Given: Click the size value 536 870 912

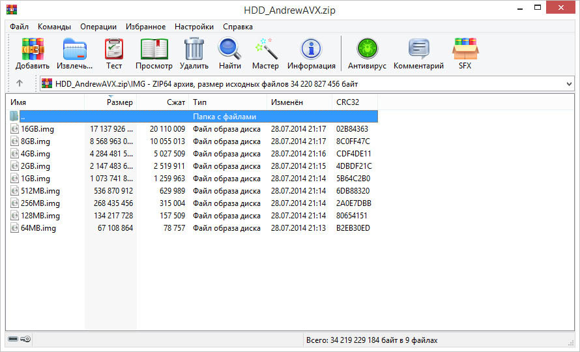Looking at the screenshot, I should [113, 190].
